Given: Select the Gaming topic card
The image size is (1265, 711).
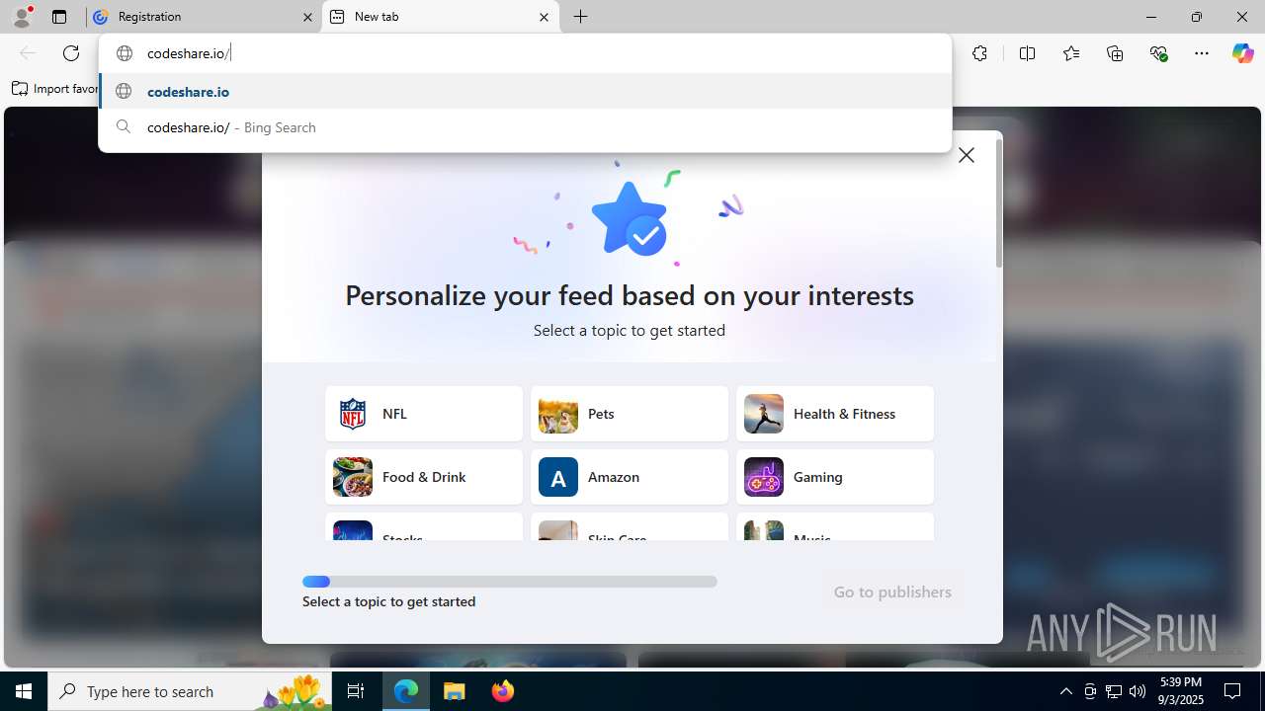Looking at the screenshot, I should pos(835,477).
